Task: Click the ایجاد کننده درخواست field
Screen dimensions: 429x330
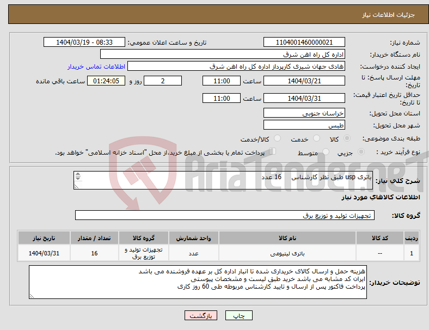Action: [x=236, y=66]
